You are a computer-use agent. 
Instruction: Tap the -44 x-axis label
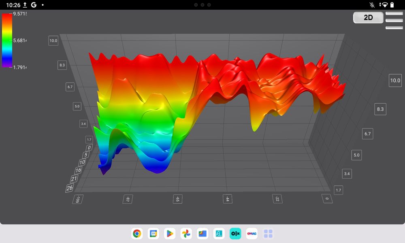click(228, 199)
